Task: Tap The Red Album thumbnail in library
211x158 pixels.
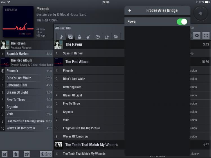Action: pyautogui.click(x=59, y=62)
